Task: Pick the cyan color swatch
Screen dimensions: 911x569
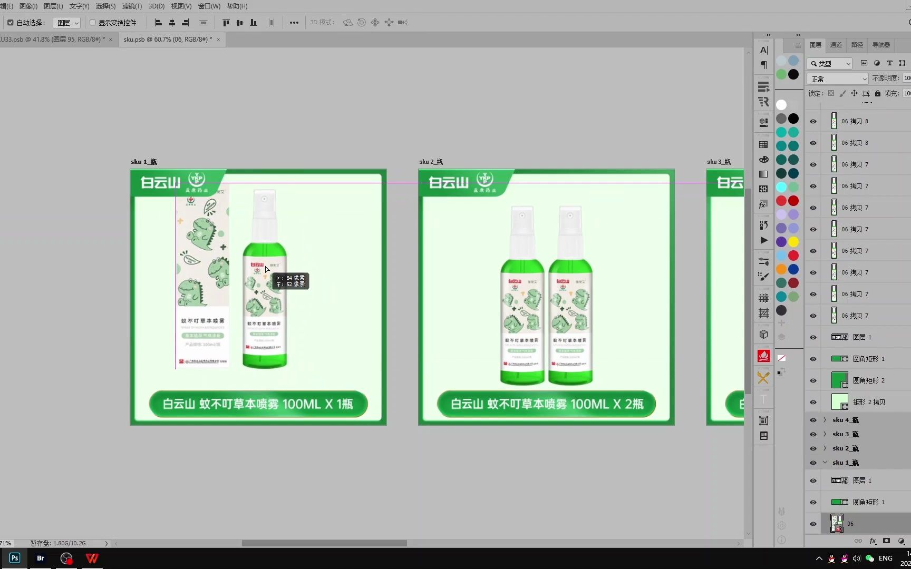Action: coord(781,187)
